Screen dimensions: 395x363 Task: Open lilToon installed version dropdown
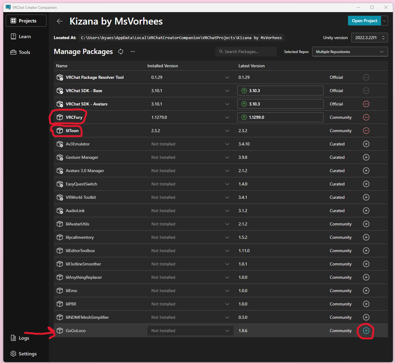(x=191, y=131)
